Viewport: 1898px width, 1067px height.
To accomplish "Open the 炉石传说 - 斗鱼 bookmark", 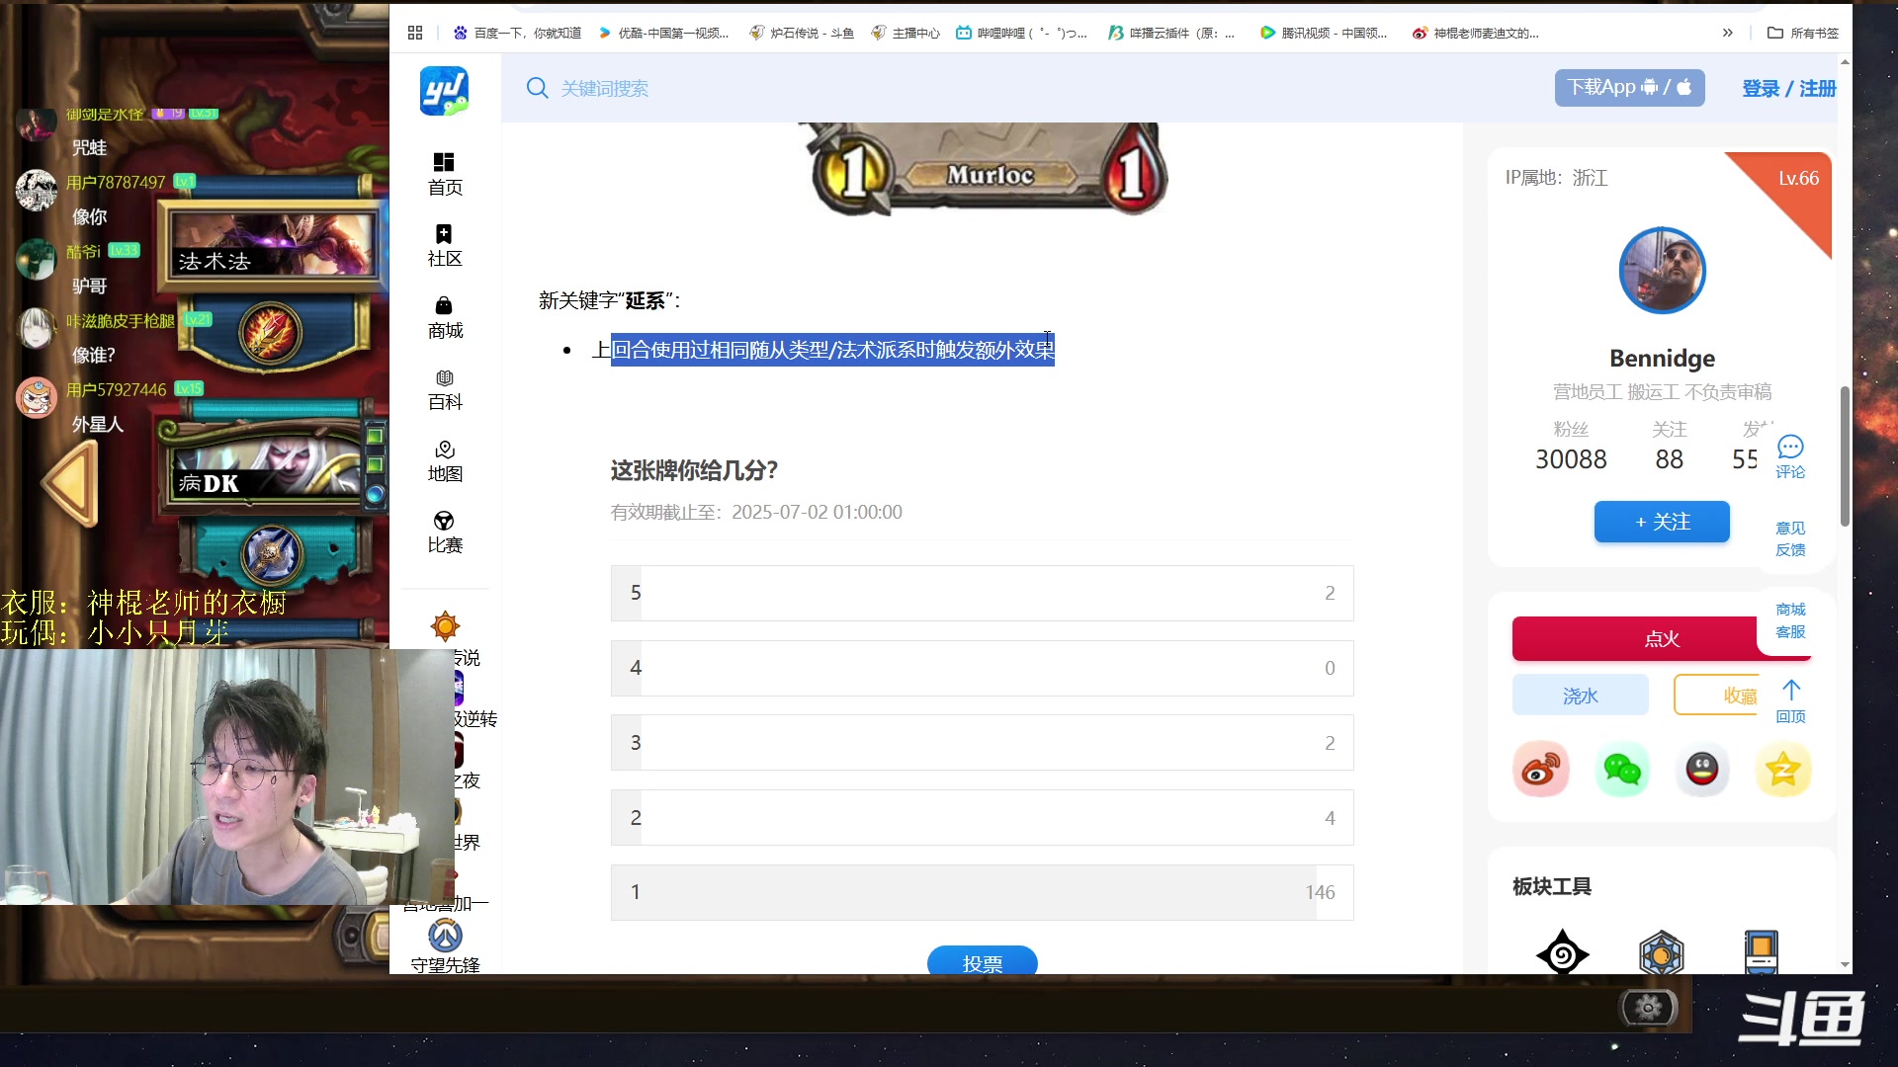I will coord(802,33).
